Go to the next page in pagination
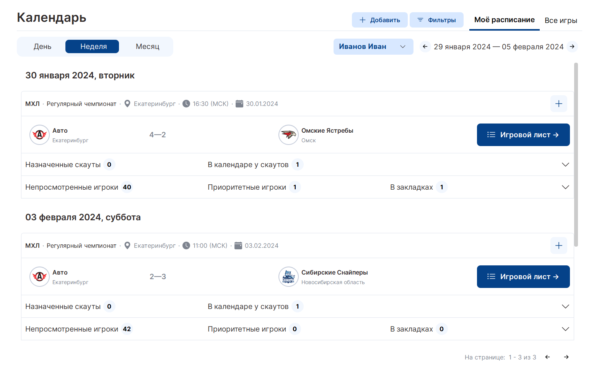 tap(566, 357)
